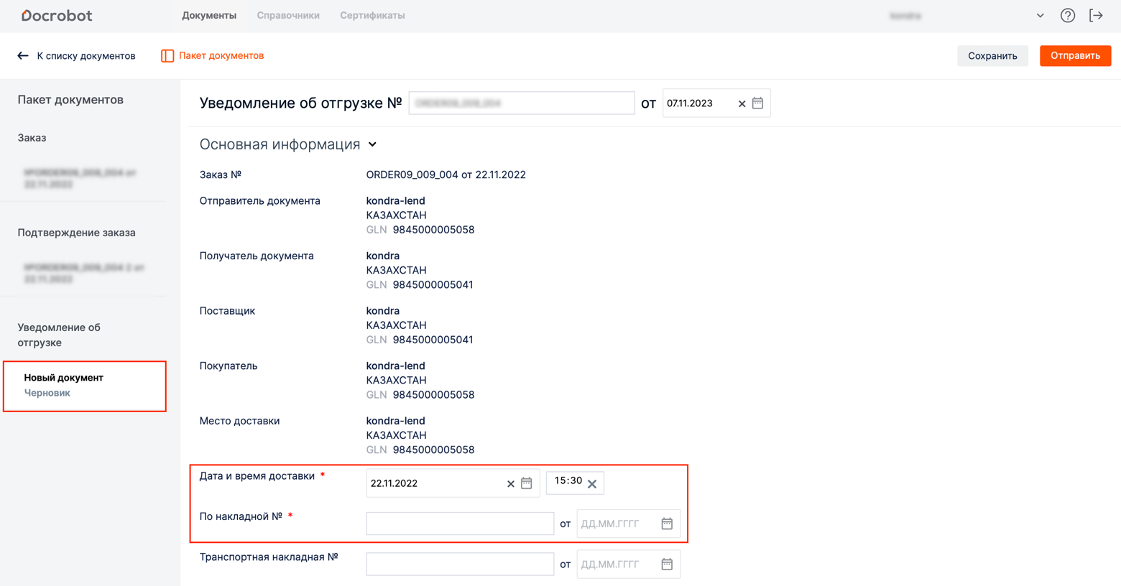Click the logout icon in header
This screenshot has width=1121, height=586.
click(1096, 16)
